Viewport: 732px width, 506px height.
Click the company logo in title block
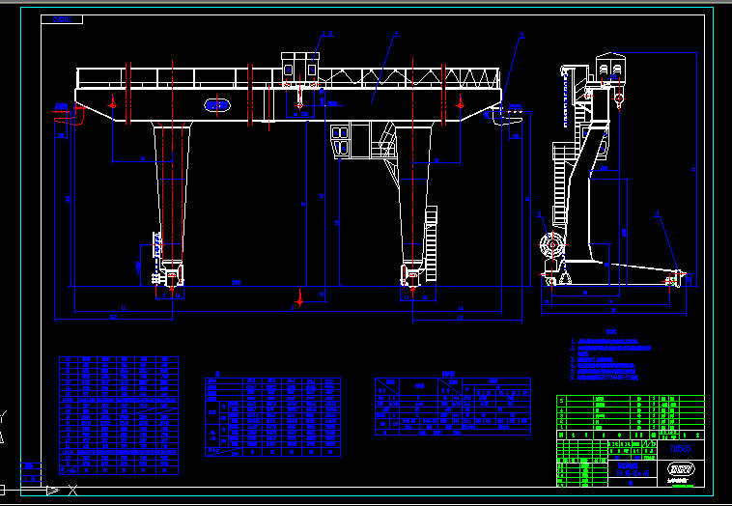coord(681,469)
